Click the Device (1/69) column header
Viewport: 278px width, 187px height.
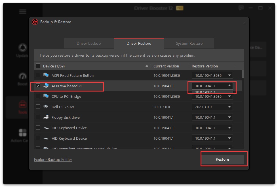click(x=54, y=66)
